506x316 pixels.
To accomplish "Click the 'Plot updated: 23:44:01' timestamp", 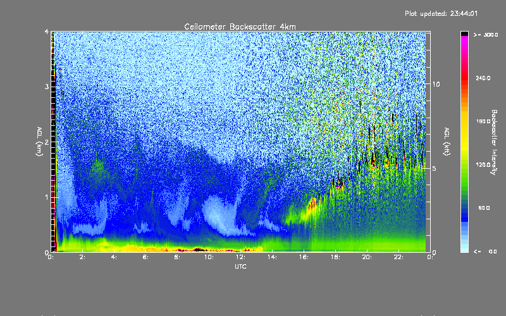I will point(441,13).
